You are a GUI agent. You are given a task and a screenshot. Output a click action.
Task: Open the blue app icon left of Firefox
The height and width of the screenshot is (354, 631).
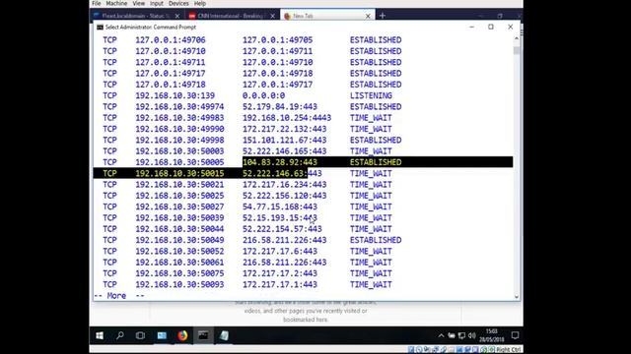(162, 335)
